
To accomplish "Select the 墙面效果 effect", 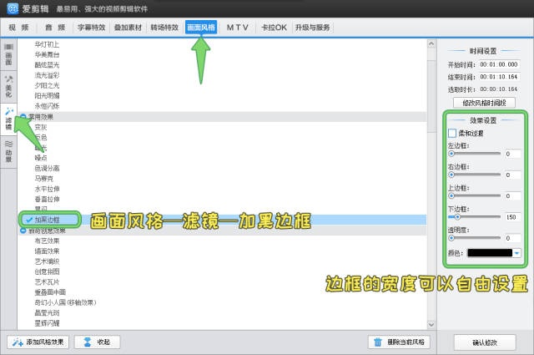I will 47,251.
